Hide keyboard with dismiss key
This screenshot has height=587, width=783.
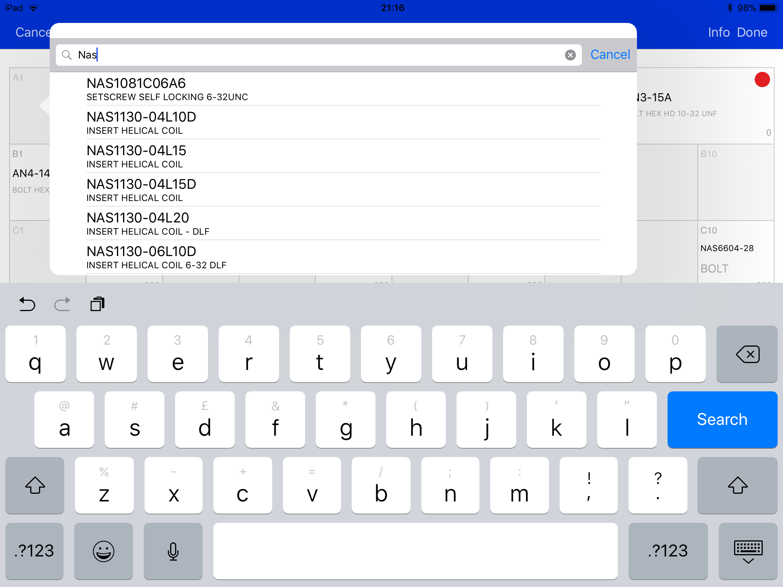[748, 551]
